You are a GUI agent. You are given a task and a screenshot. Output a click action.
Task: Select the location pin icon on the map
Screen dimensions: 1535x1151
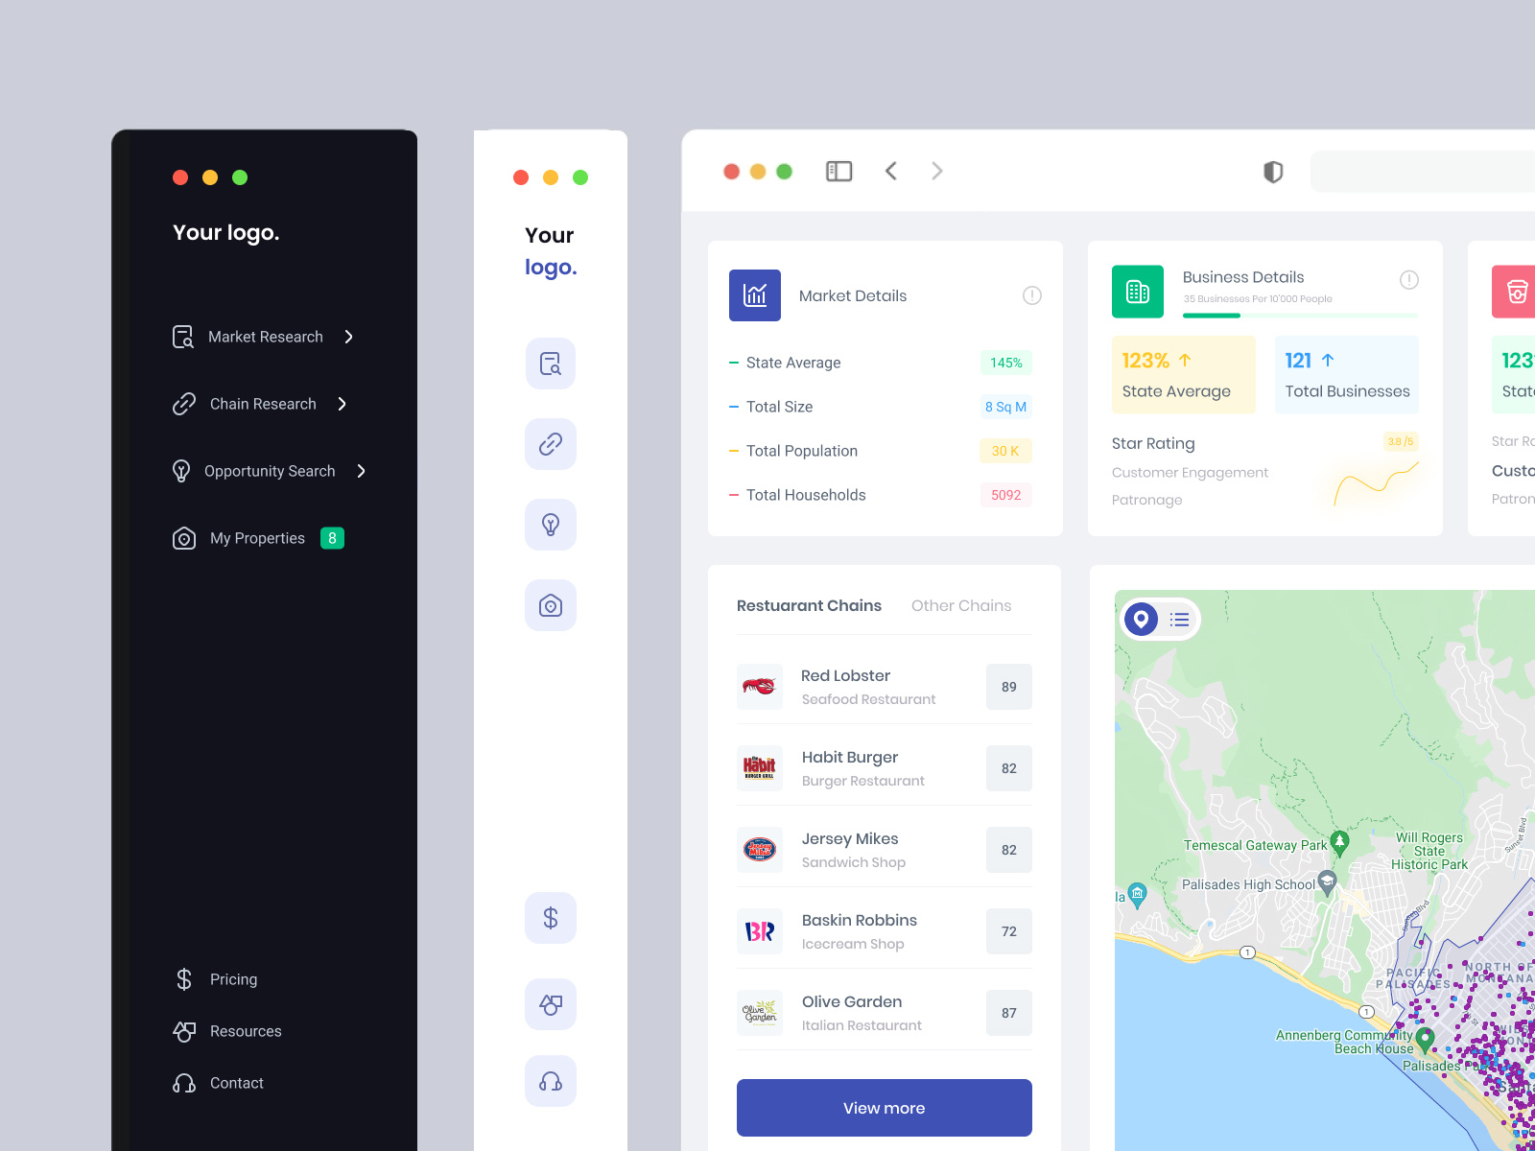[1141, 620]
